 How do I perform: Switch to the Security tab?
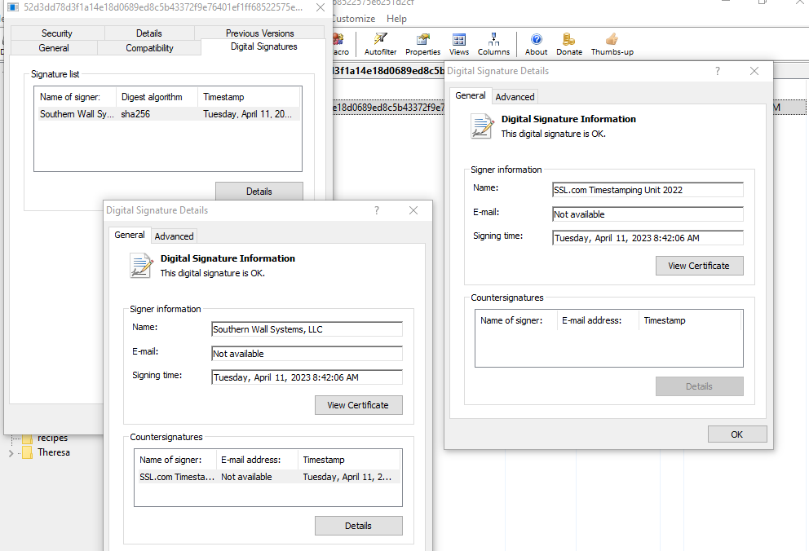click(x=57, y=33)
